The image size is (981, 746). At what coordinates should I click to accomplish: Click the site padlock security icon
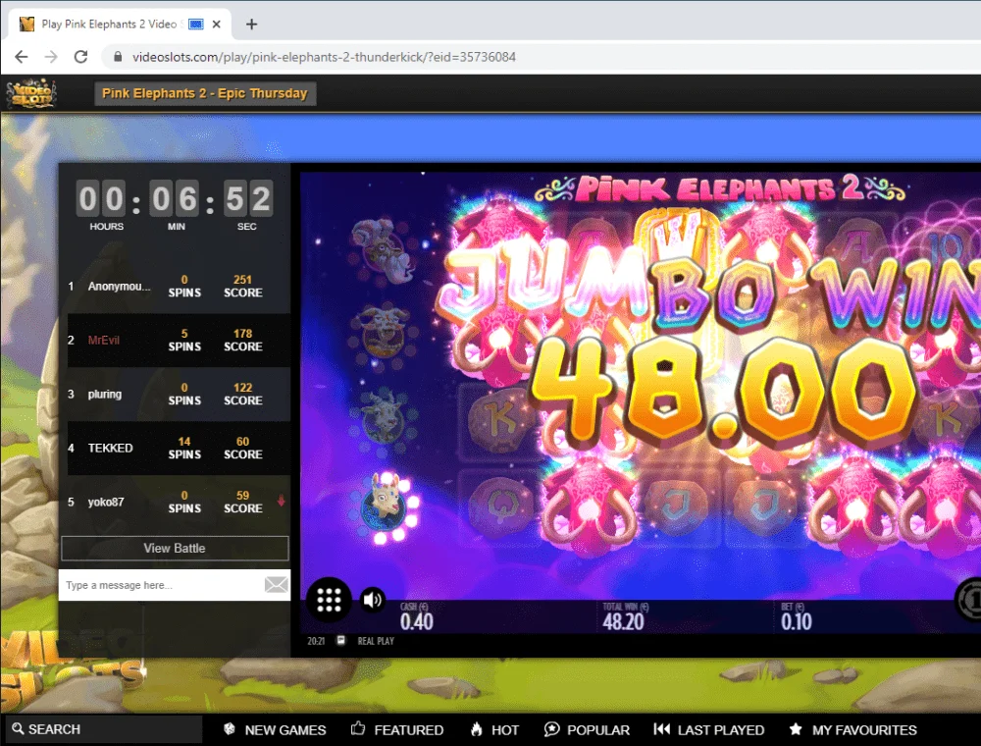[x=118, y=57]
